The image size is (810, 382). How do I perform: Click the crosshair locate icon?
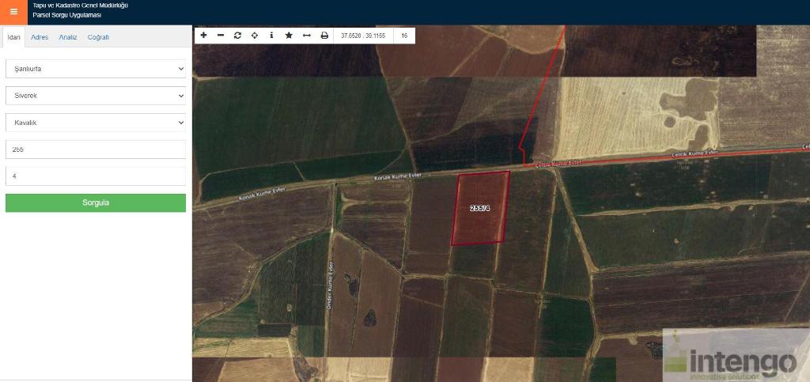pos(255,36)
